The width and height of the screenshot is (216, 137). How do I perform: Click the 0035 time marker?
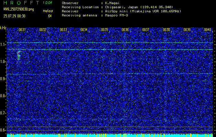104,30
